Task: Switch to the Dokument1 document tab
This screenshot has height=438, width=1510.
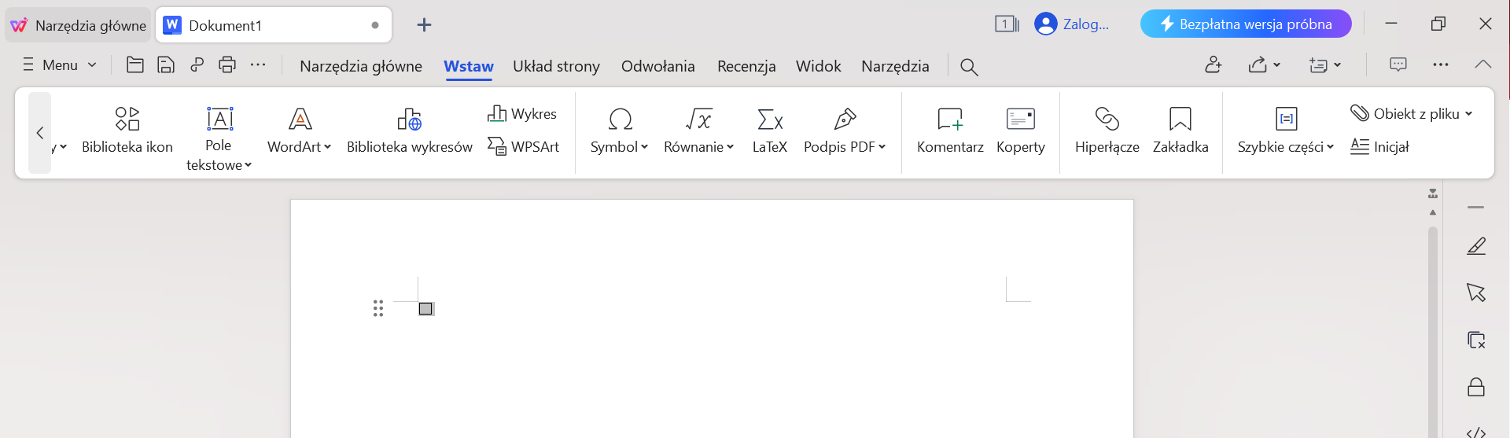Action: click(x=274, y=25)
